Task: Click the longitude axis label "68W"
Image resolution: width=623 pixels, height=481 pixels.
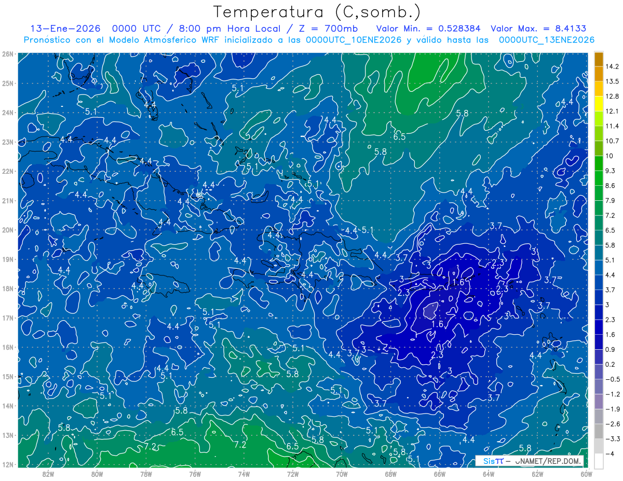Action: pyautogui.click(x=390, y=474)
